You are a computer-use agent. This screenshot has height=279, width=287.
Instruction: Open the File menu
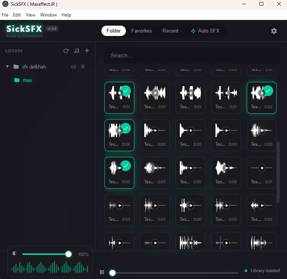(x=5, y=15)
